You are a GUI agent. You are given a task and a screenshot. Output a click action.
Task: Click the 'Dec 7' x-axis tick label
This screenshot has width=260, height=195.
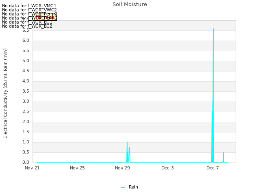click(212, 168)
